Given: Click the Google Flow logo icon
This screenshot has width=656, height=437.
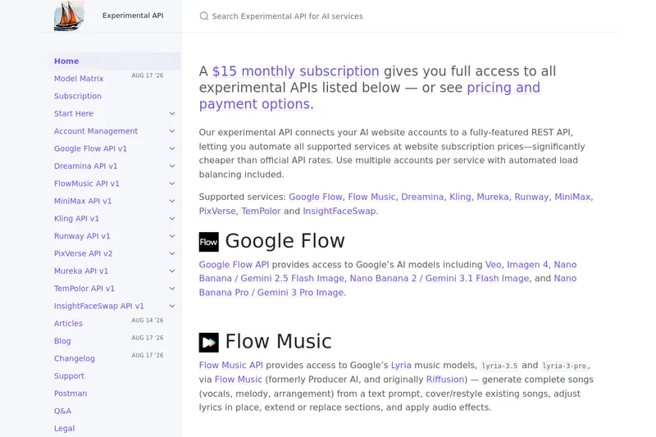Looking at the screenshot, I should tap(209, 242).
